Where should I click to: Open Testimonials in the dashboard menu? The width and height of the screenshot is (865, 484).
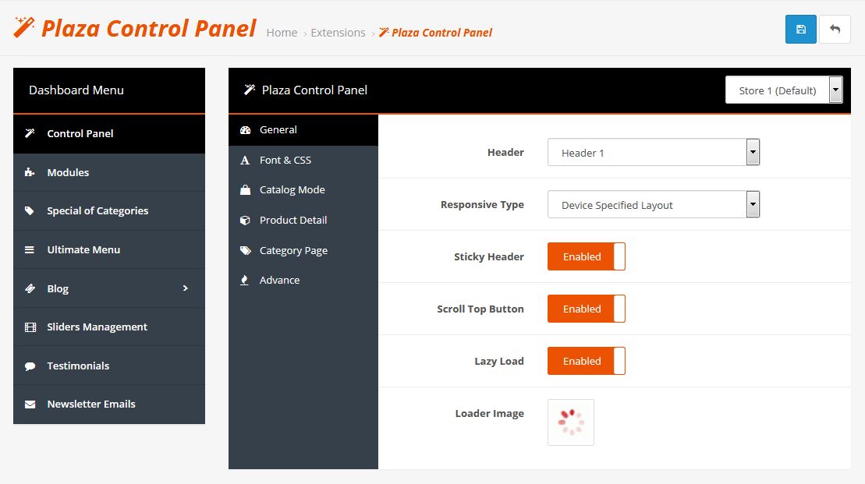109,366
